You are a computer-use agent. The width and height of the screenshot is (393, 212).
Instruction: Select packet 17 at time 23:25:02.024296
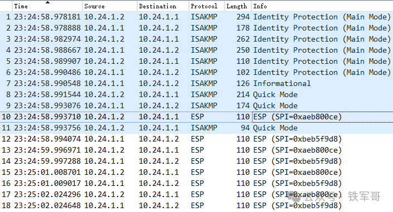[x=196, y=194]
